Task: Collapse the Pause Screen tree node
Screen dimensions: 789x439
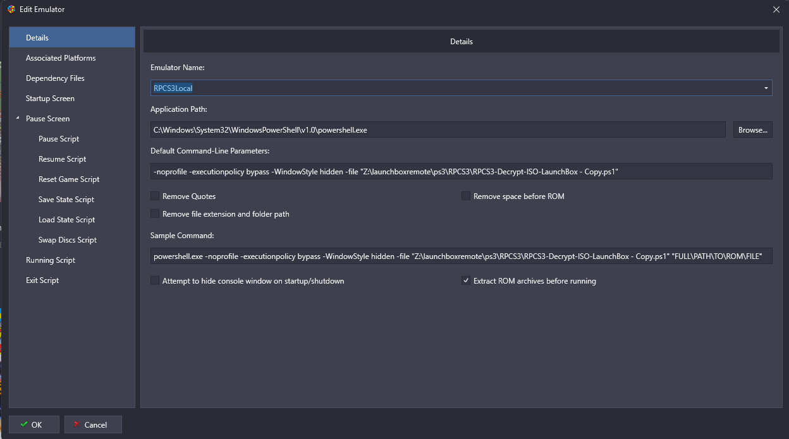Action: point(18,119)
